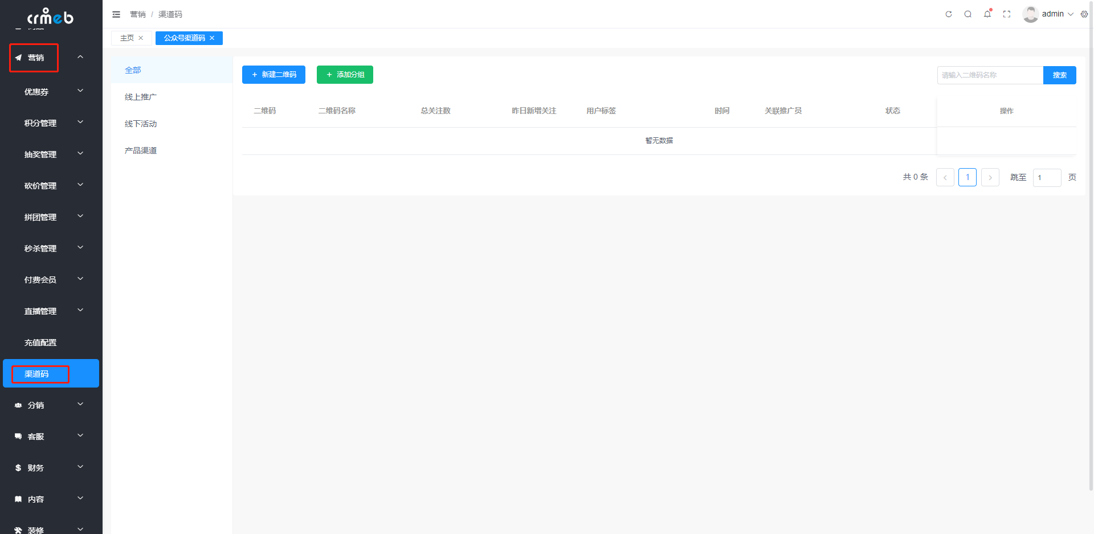
Task: Click the refresh icon in the header
Action: (949, 14)
